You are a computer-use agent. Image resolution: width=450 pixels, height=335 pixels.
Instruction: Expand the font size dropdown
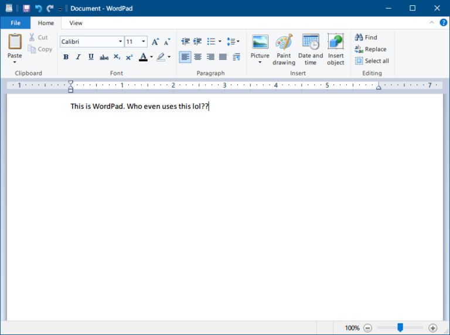[x=144, y=42]
